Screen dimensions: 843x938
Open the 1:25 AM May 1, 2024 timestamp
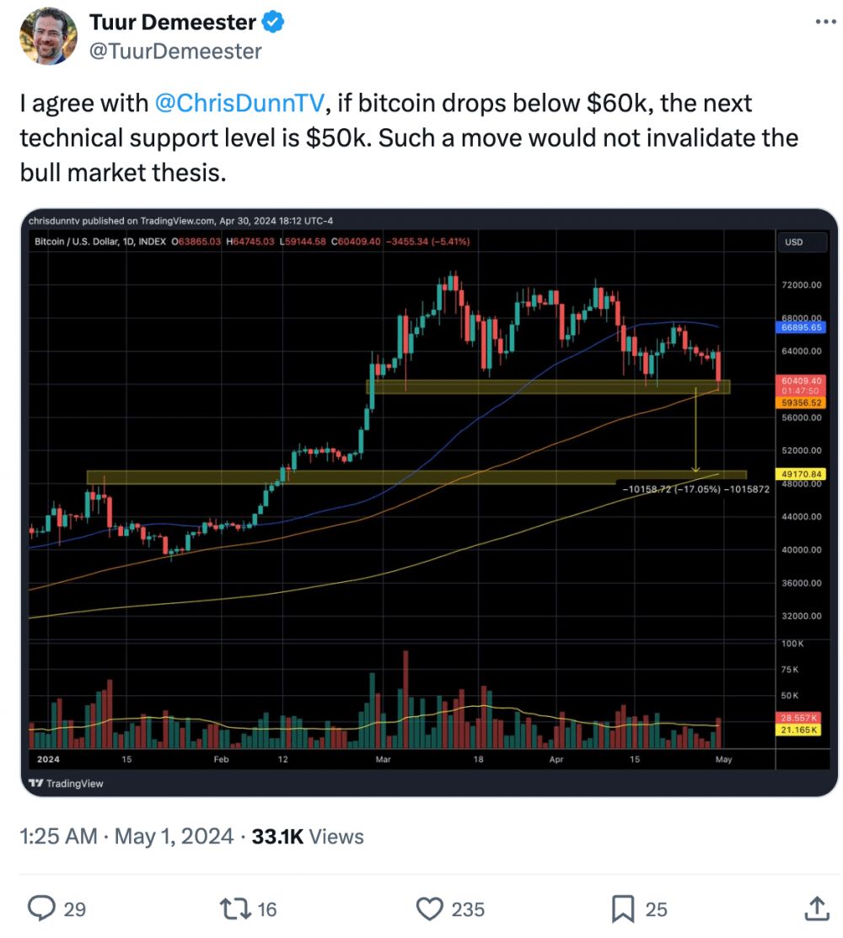126,836
